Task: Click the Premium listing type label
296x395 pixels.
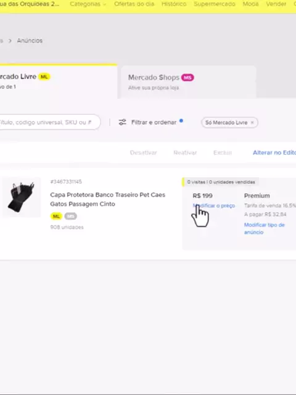Action: (257, 196)
